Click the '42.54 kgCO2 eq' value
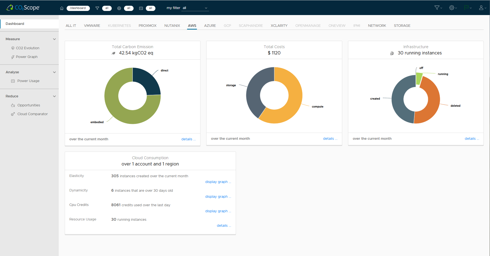 pyautogui.click(x=136, y=53)
